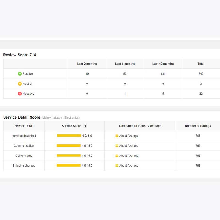Click the Number of Ratings column header

[198, 126]
